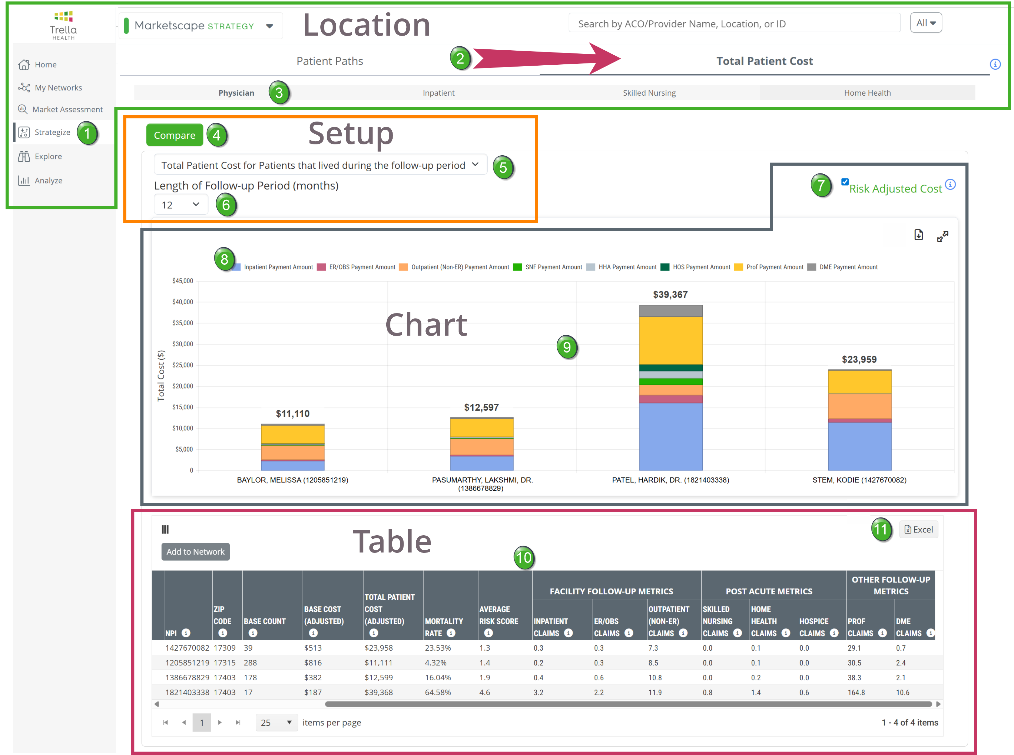Viewport: 1014px width, 755px height.
Task: Open the Analyze chart icon
Action: pyautogui.click(x=24, y=181)
